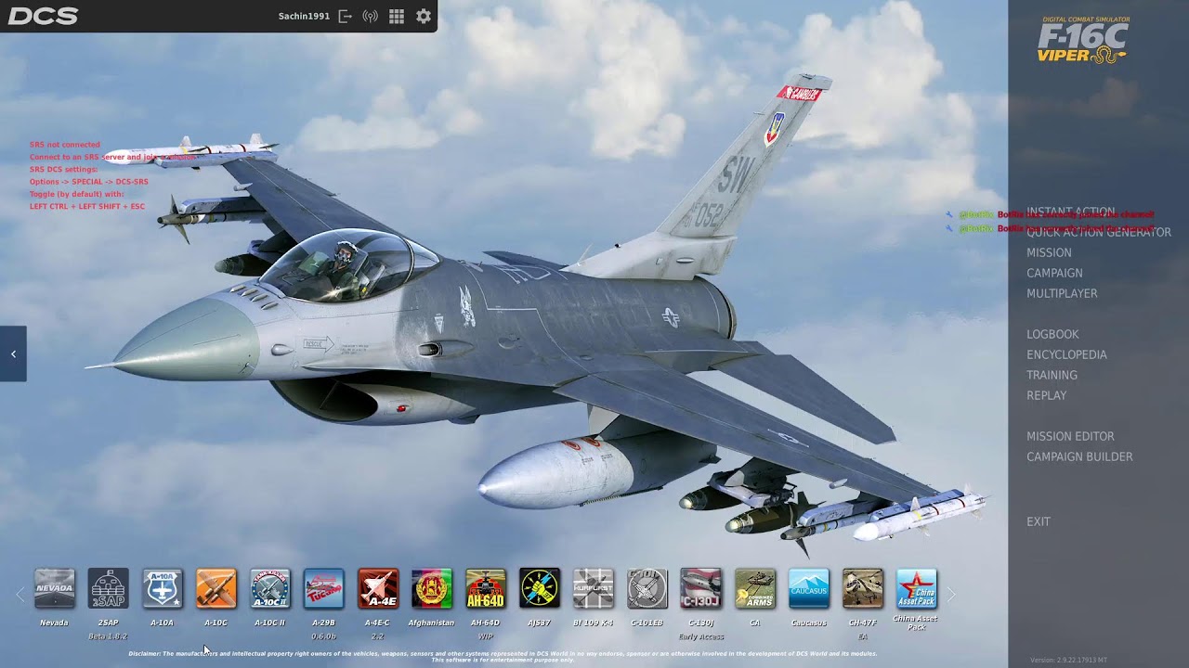Click the Afghanistan label under icon
Screen dimensions: 1189x668
pos(431,623)
